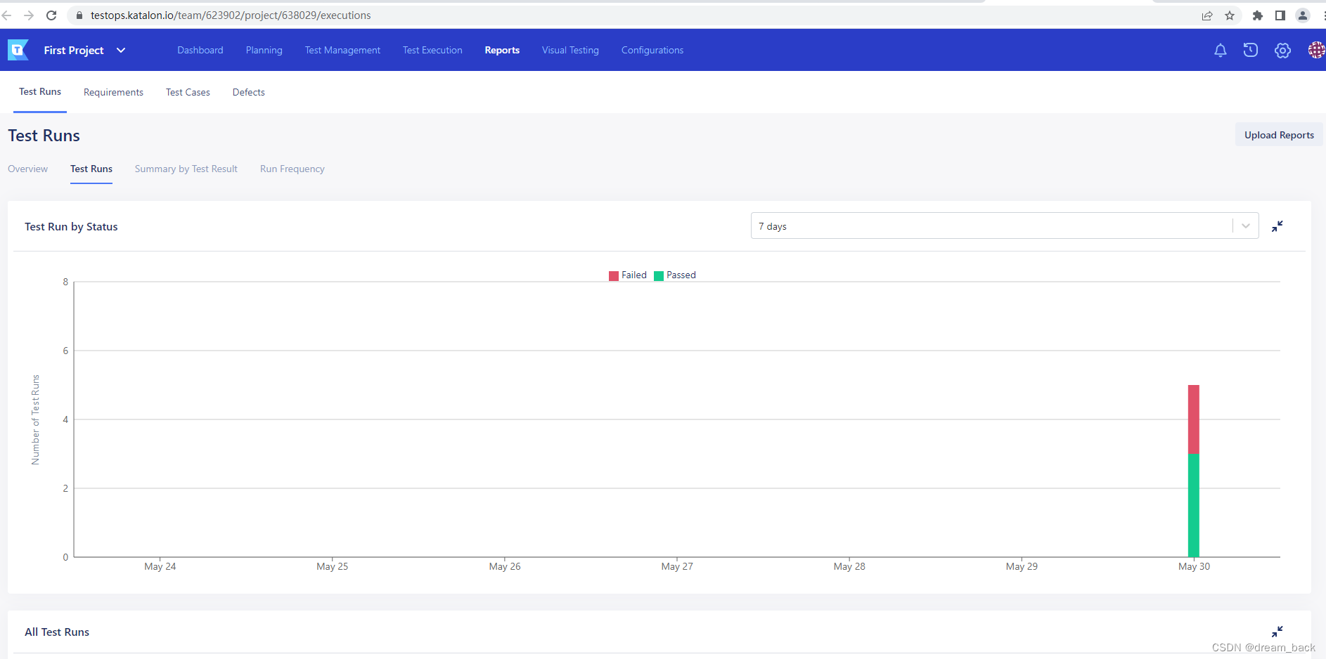Share this page using the share icon

[1207, 15]
